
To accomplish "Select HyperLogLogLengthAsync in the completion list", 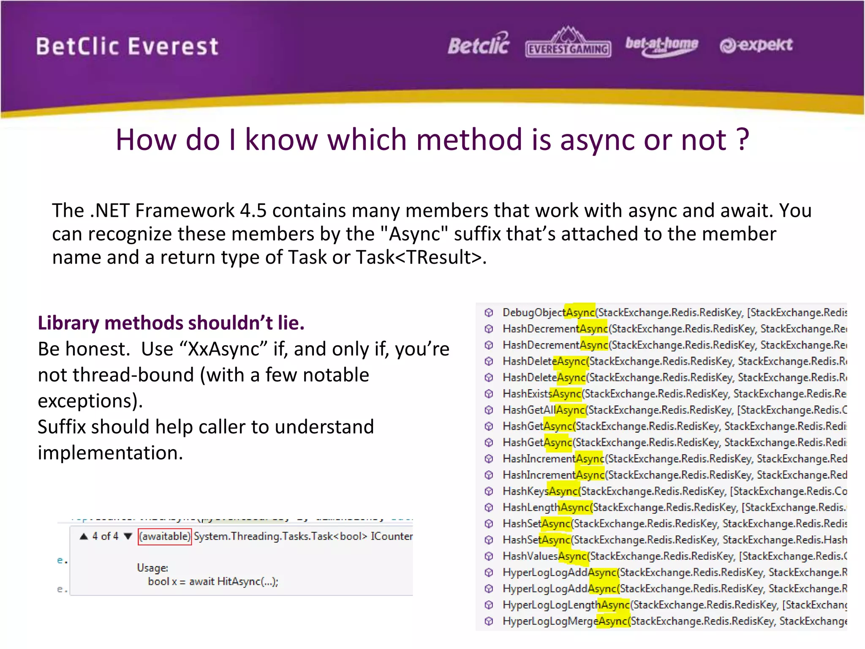I will tap(661, 605).
